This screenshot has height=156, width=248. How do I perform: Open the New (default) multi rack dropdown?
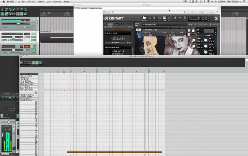[164, 24]
